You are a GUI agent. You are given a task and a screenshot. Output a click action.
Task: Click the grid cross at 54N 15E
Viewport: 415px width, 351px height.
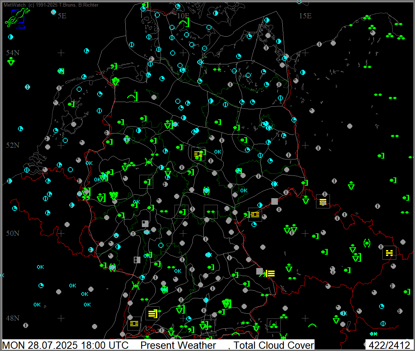click(x=305, y=53)
